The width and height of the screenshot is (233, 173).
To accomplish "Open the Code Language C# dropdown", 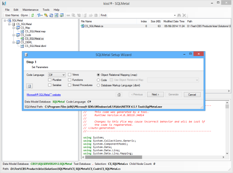I will [57, 75].
